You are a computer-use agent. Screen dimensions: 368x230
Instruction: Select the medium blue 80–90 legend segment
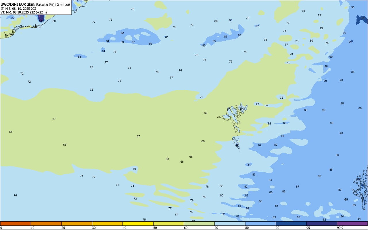point(260,223)
